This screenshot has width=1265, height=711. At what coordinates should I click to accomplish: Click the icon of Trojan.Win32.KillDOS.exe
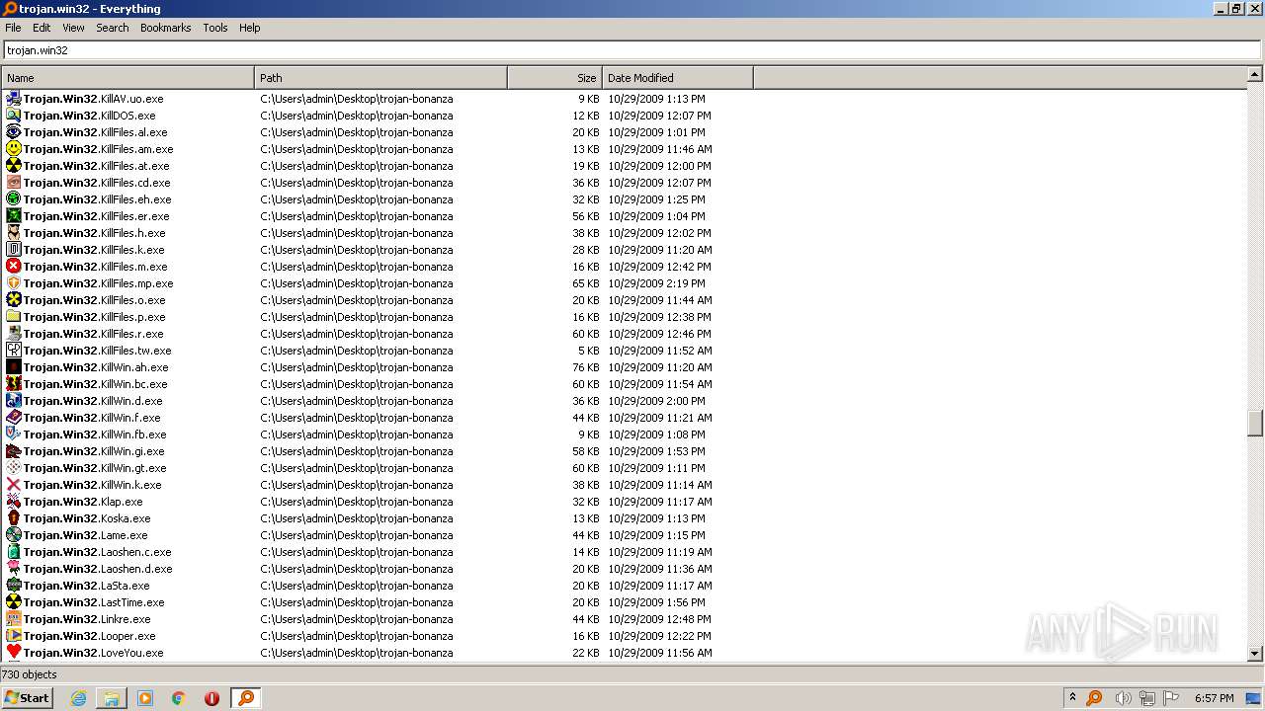point(14,116)
